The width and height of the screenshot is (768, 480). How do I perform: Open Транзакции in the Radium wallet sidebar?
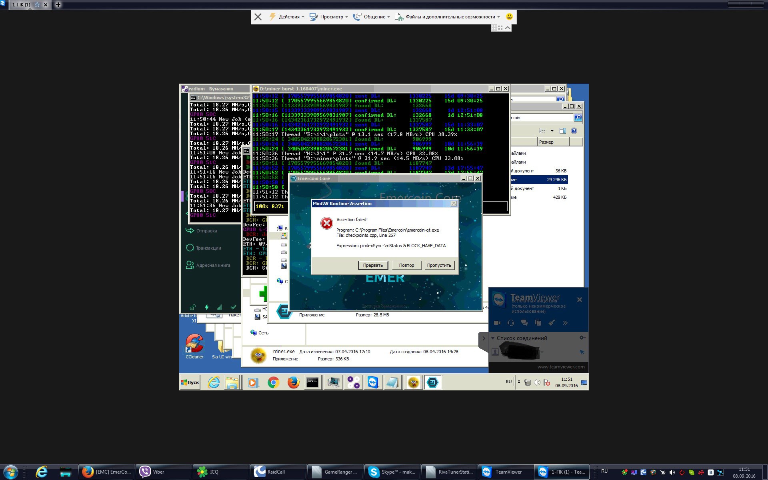point(204,248)
